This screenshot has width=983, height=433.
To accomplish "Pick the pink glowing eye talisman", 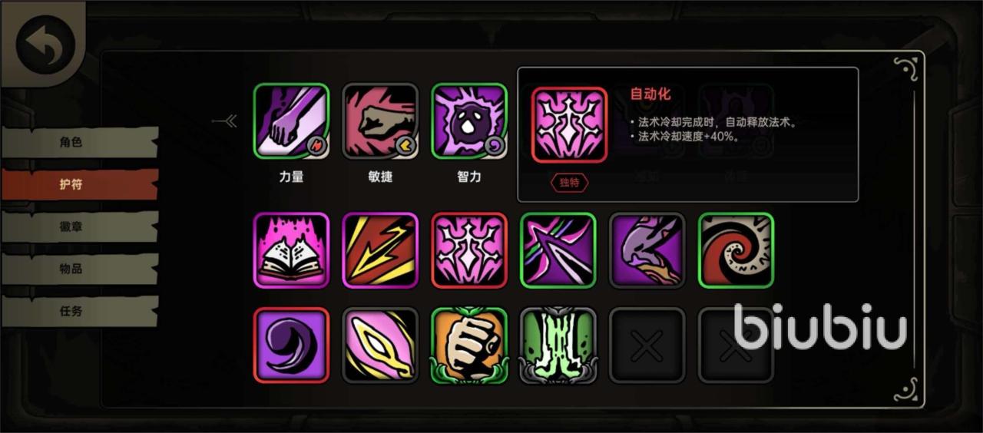I will 380,345.
